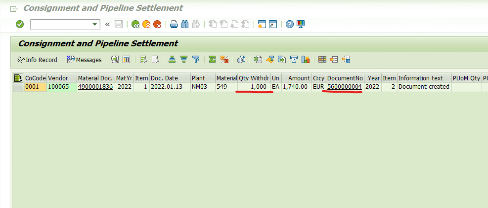Click the Save diskette icon
488x208 pixels.
pos(119,24)
